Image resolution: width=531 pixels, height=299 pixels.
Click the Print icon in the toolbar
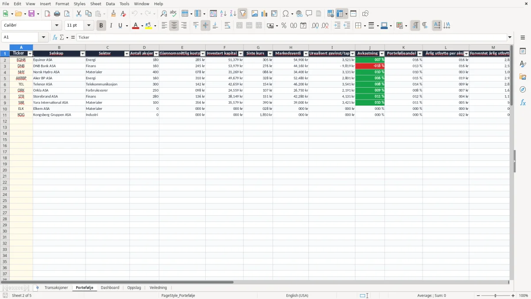coord(57,14)
